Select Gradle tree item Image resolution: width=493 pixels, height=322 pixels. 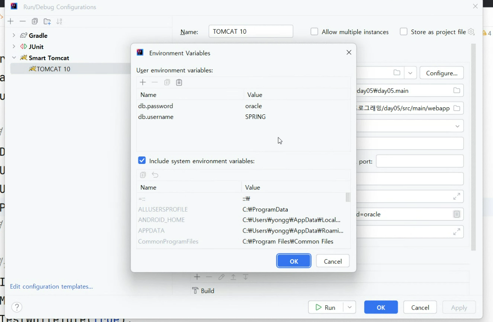38,35
